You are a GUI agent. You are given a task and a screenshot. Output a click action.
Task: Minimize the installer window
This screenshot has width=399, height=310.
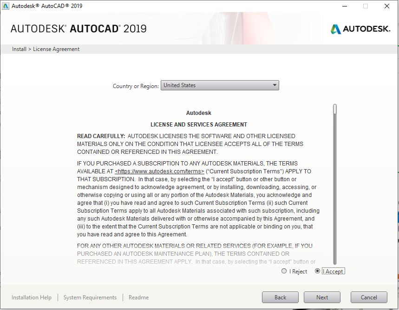point(345,6)
